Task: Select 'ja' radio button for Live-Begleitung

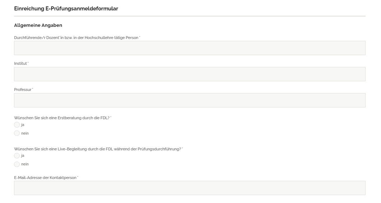Action: point(17,156)
